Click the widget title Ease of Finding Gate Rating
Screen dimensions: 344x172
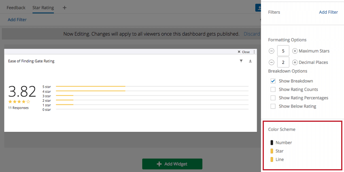31,61
